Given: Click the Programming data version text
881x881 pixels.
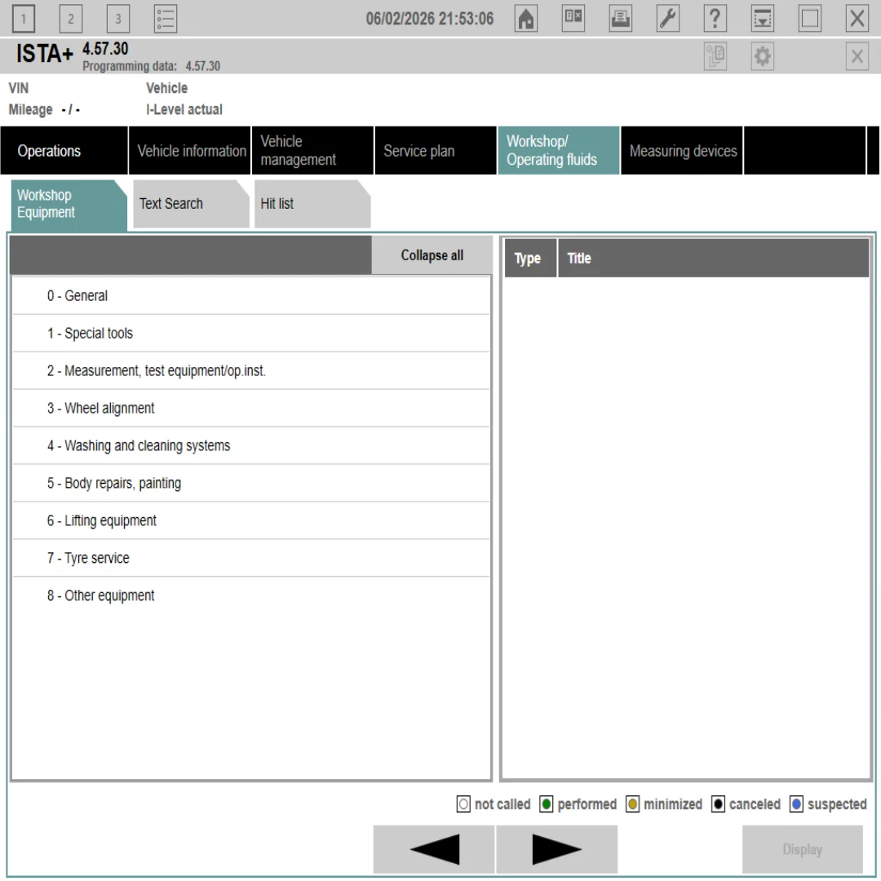Looking at the screenshot, I should 151,66.
